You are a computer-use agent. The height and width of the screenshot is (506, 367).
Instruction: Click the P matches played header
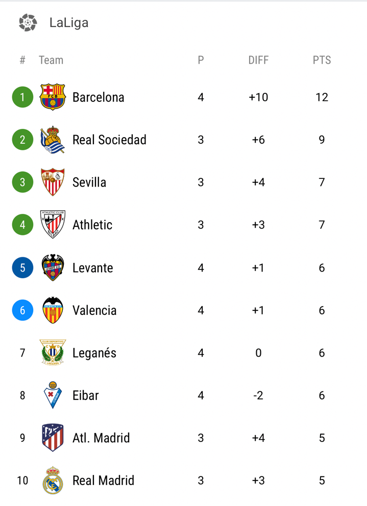click(x=201, y=60)
